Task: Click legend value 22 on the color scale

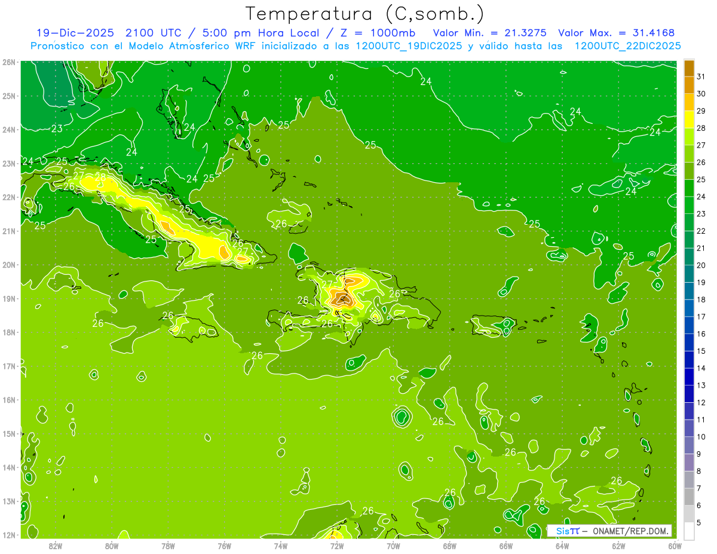Action: point(701,231)
